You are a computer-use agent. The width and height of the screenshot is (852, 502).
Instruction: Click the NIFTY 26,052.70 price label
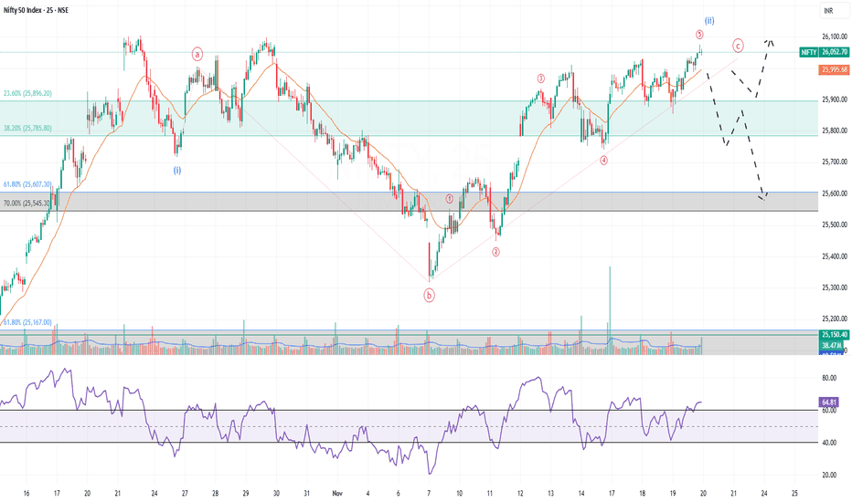click(x=824, y=52)
